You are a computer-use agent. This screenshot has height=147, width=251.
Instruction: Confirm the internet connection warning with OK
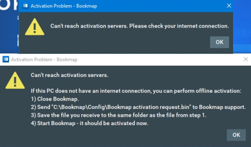[219, 42]
